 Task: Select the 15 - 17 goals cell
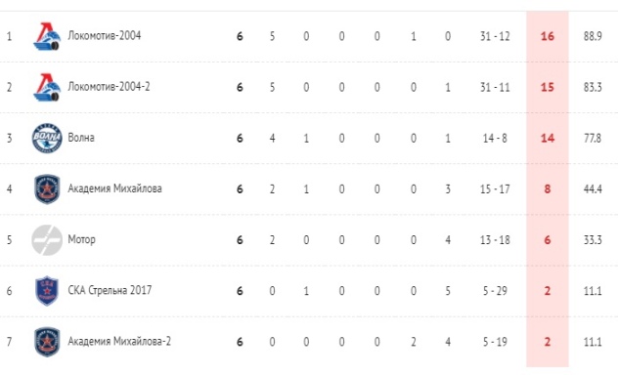point(495,189)
